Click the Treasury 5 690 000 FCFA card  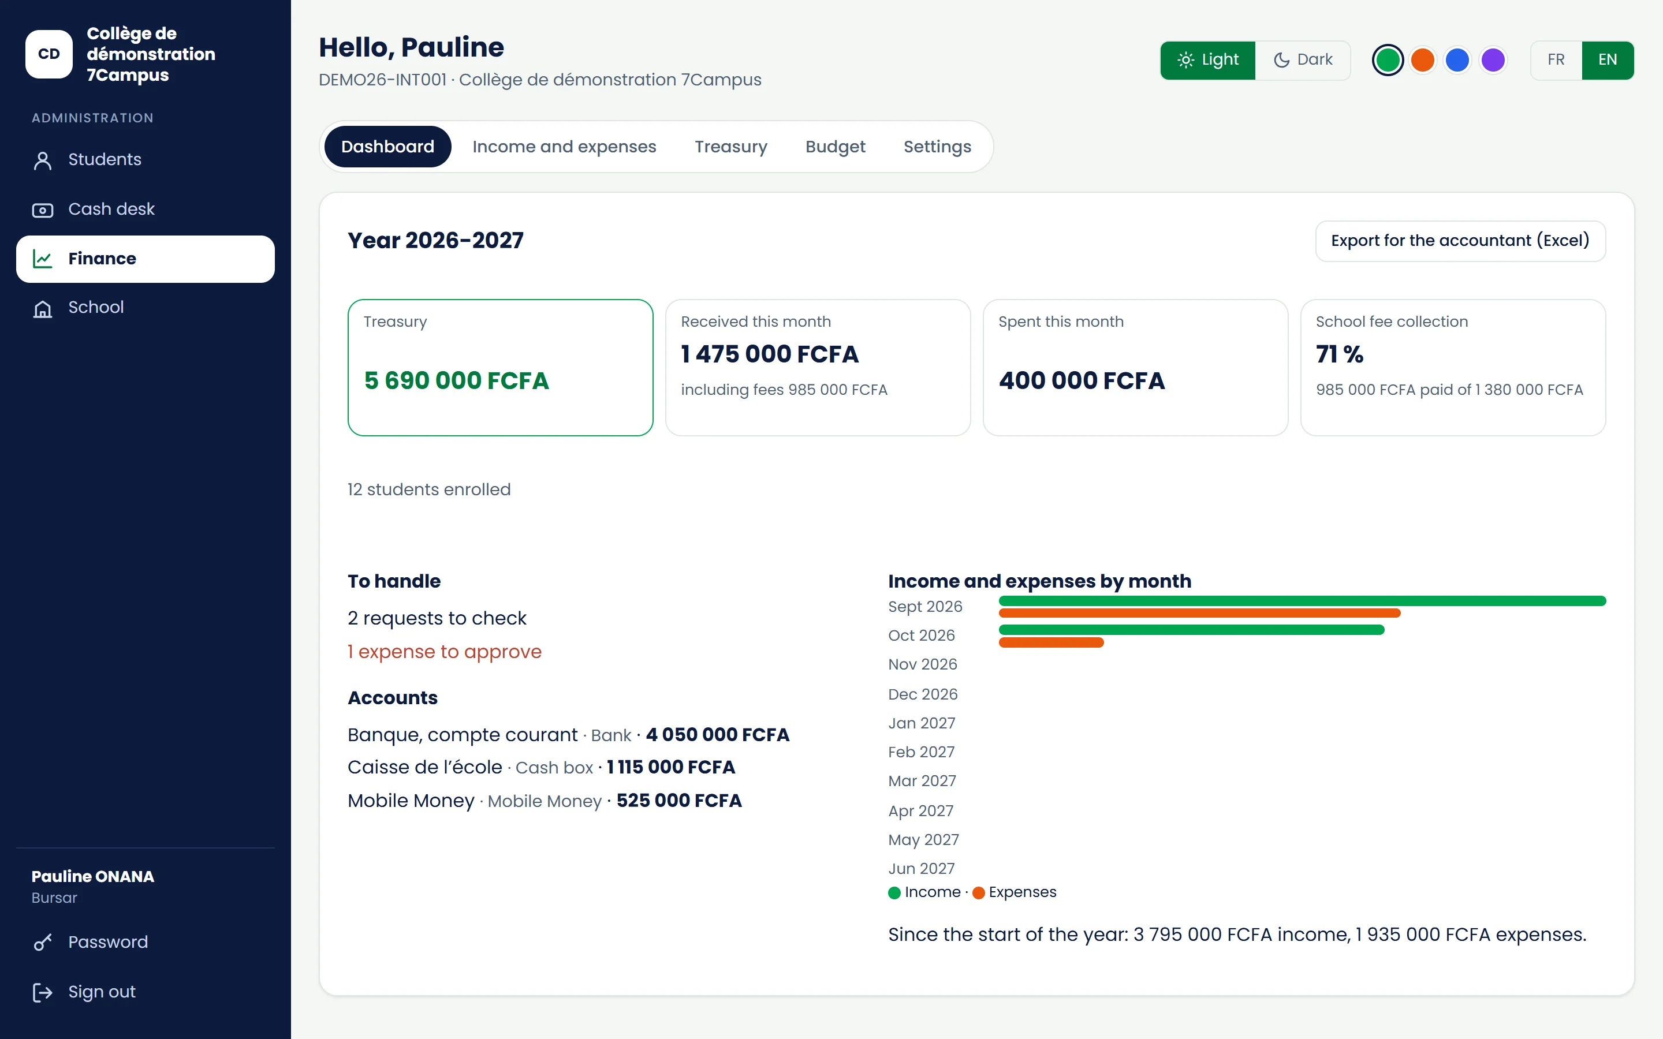click(x=500, y=367)
